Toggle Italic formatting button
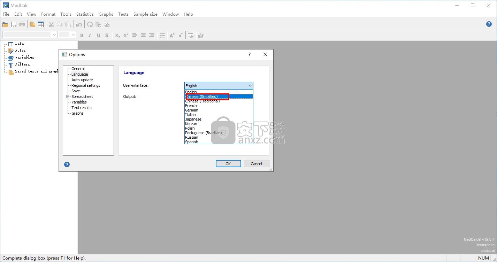 pos(90,35)
